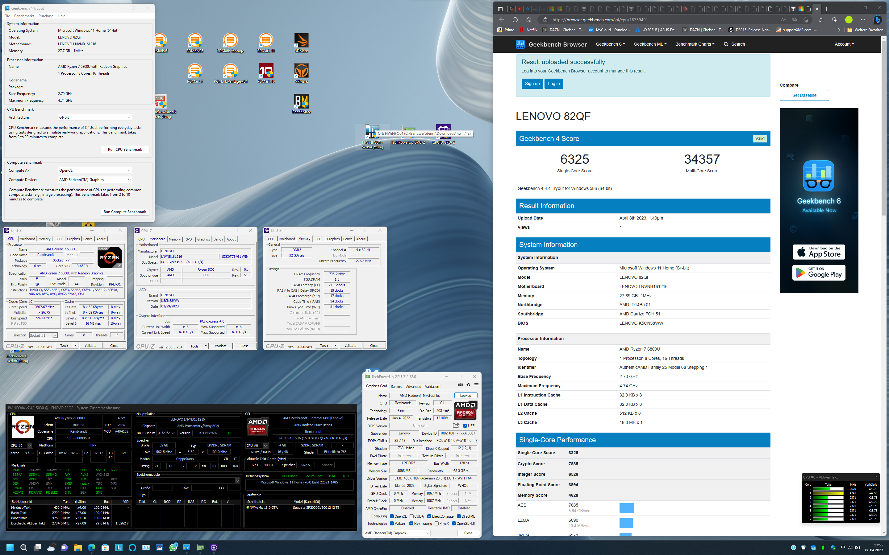Open the Socket #1 selection dropdown in CPU-Z
Screen dimensions: 889x555
[x=43, y=335]
